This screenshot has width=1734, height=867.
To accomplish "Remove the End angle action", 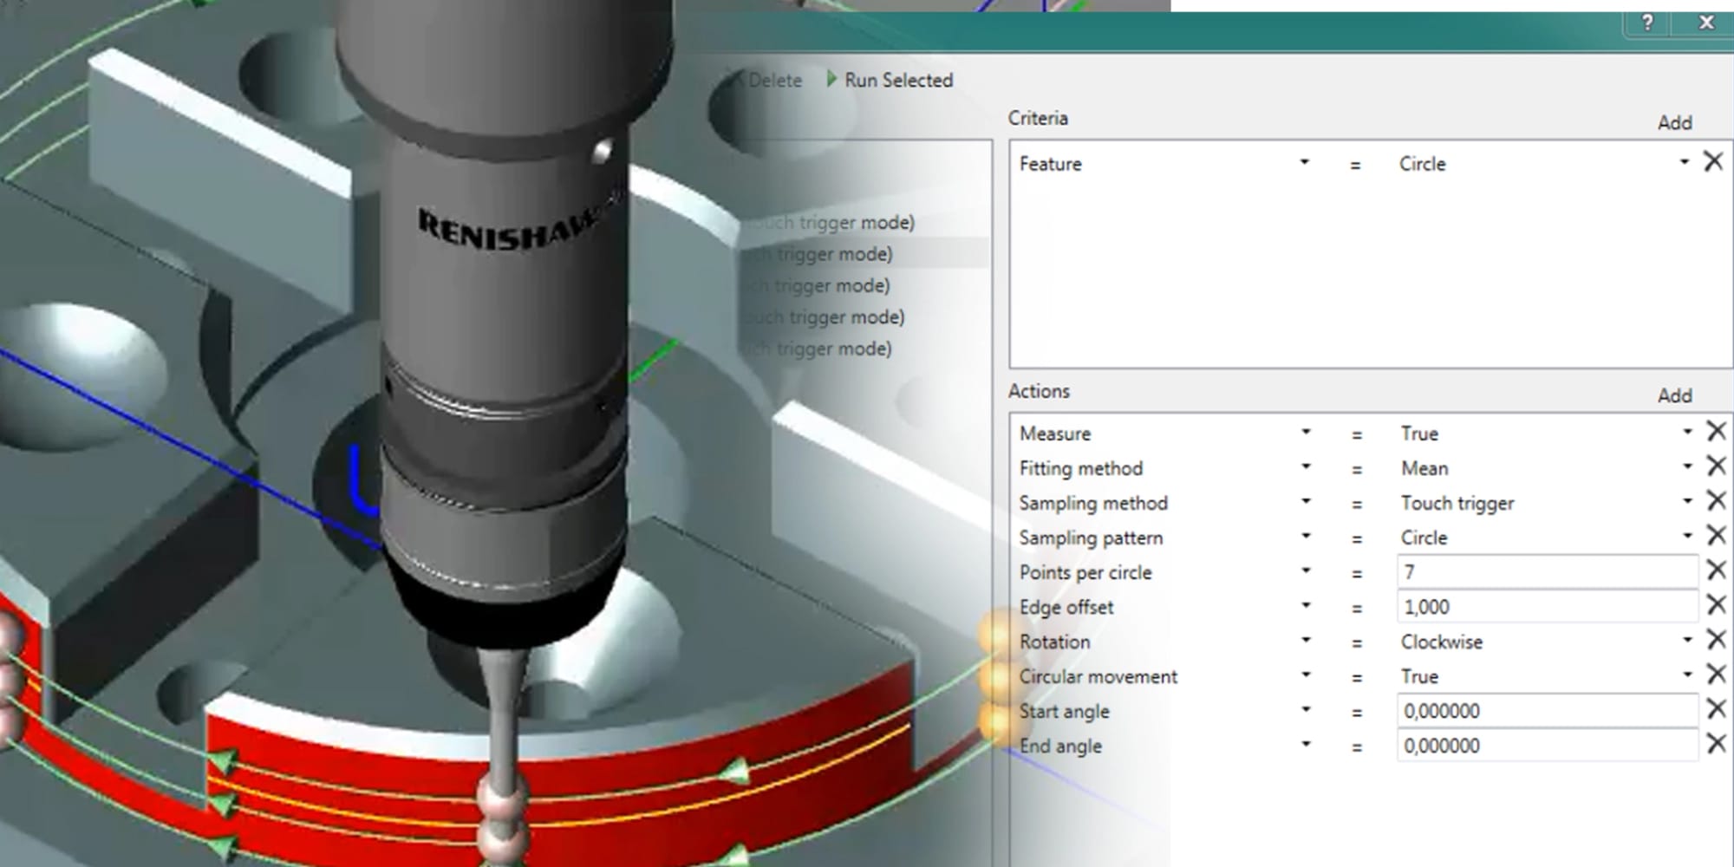I will coord(1716,744).
